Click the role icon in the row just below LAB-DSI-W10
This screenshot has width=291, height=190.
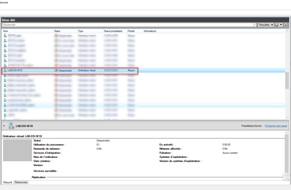click(5, 75)
